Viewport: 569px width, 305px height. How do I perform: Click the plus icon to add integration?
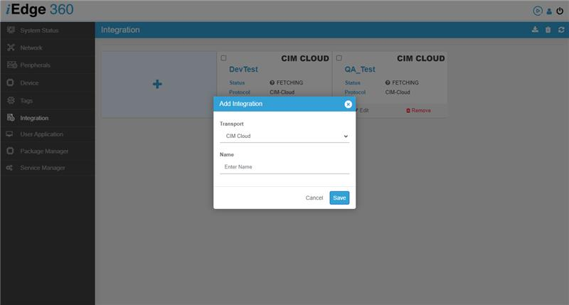157,84
